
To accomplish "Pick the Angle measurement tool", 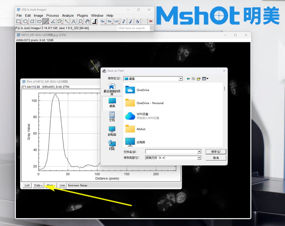I will [x=53, y=21].
